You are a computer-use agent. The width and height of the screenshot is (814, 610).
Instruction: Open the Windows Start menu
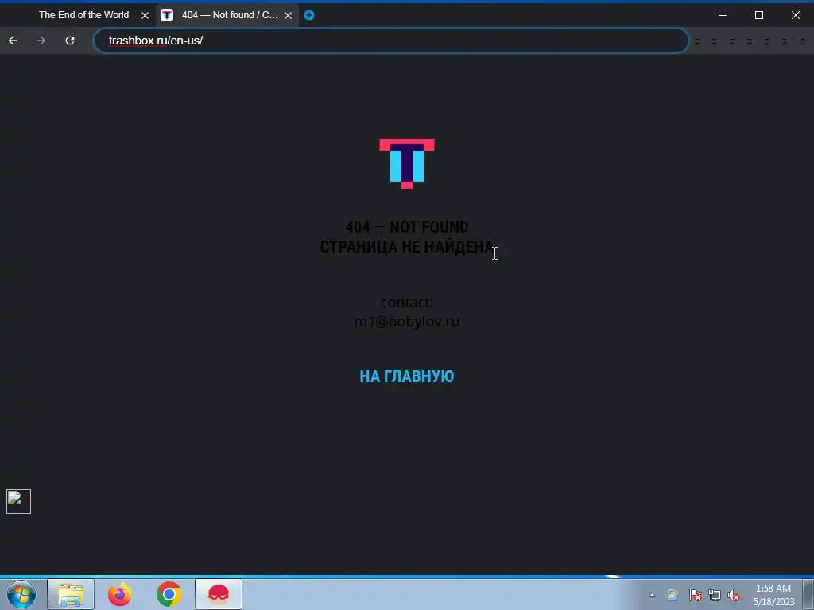point(21,594)
